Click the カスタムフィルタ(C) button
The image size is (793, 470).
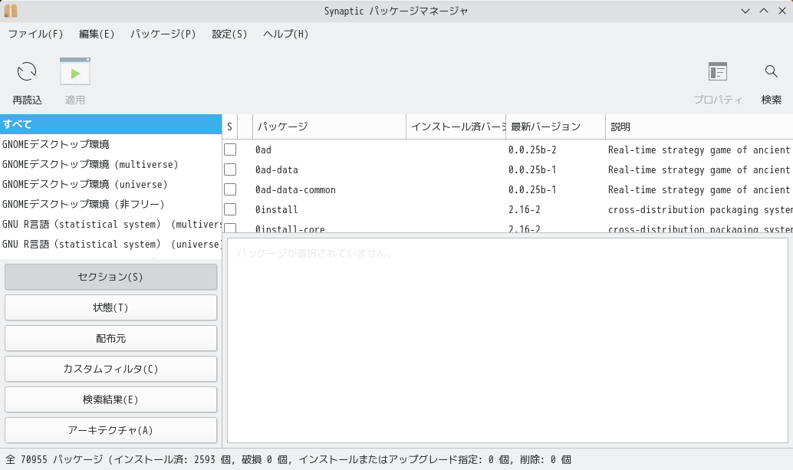pos(110,369)
